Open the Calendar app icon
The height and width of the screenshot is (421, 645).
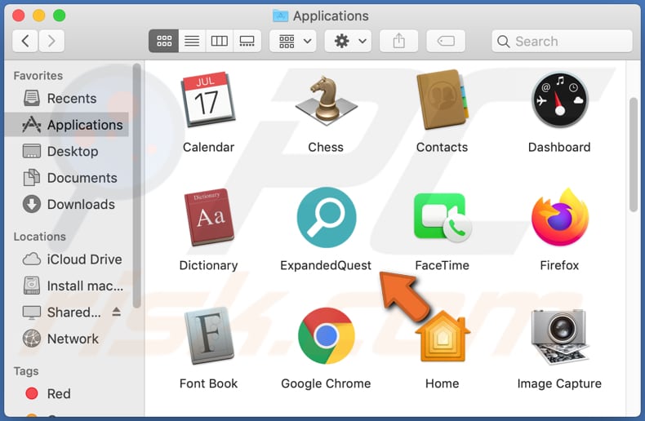pyautogui.click(x=208, y=100)
